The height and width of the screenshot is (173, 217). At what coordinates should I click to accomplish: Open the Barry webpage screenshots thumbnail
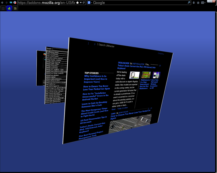(x=157, y=75)
